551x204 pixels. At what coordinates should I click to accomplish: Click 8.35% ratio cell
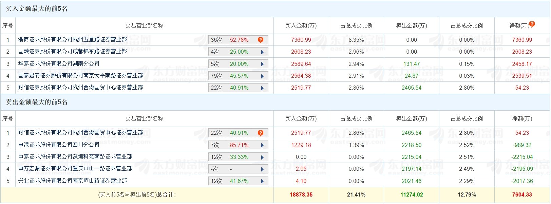(x=356, y=40)
